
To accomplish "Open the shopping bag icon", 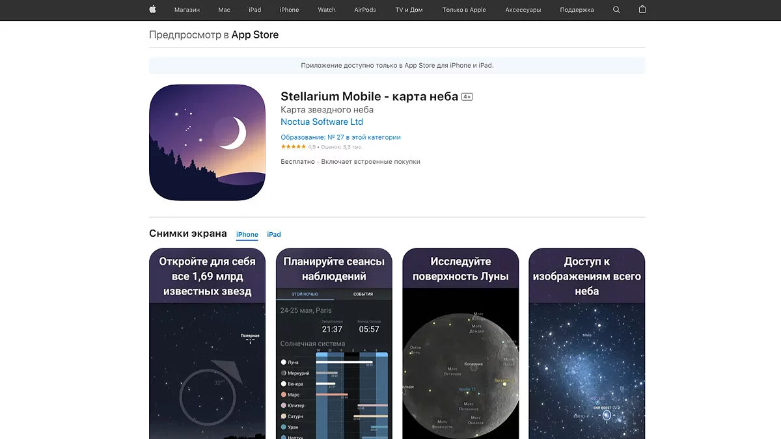I will (x=642, y=10).
